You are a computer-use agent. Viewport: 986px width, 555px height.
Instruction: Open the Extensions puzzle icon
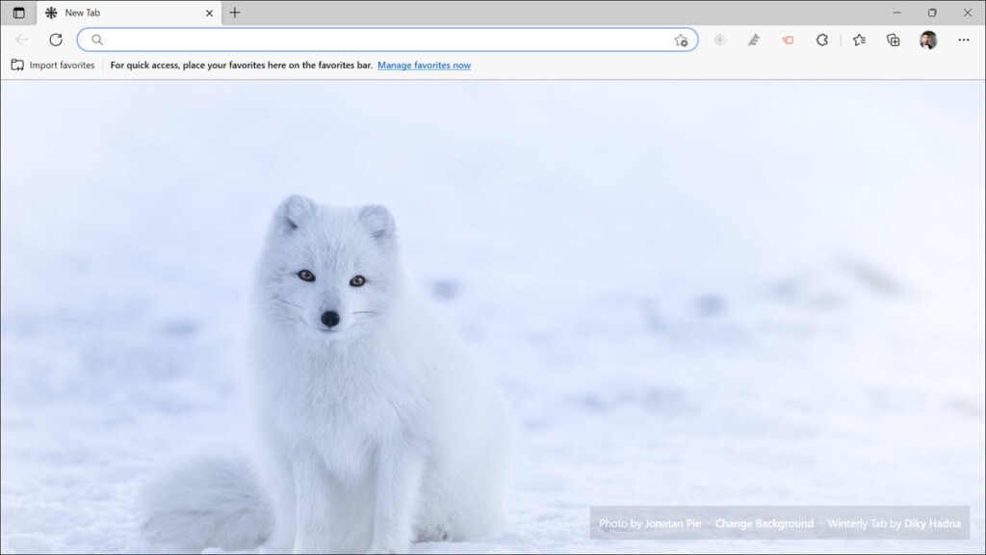coord(821,40)
